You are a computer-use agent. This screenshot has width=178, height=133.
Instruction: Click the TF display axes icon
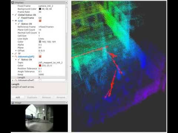click(x=16, y=54)
